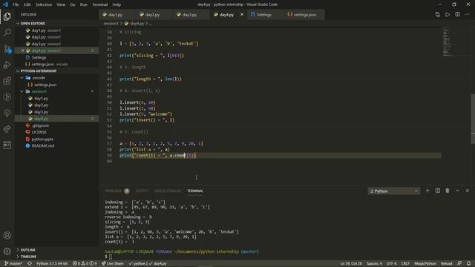This screenshot has height=267, width=475.
Task: Open the Run and Debug view
Action: click(x=7, y=65)
